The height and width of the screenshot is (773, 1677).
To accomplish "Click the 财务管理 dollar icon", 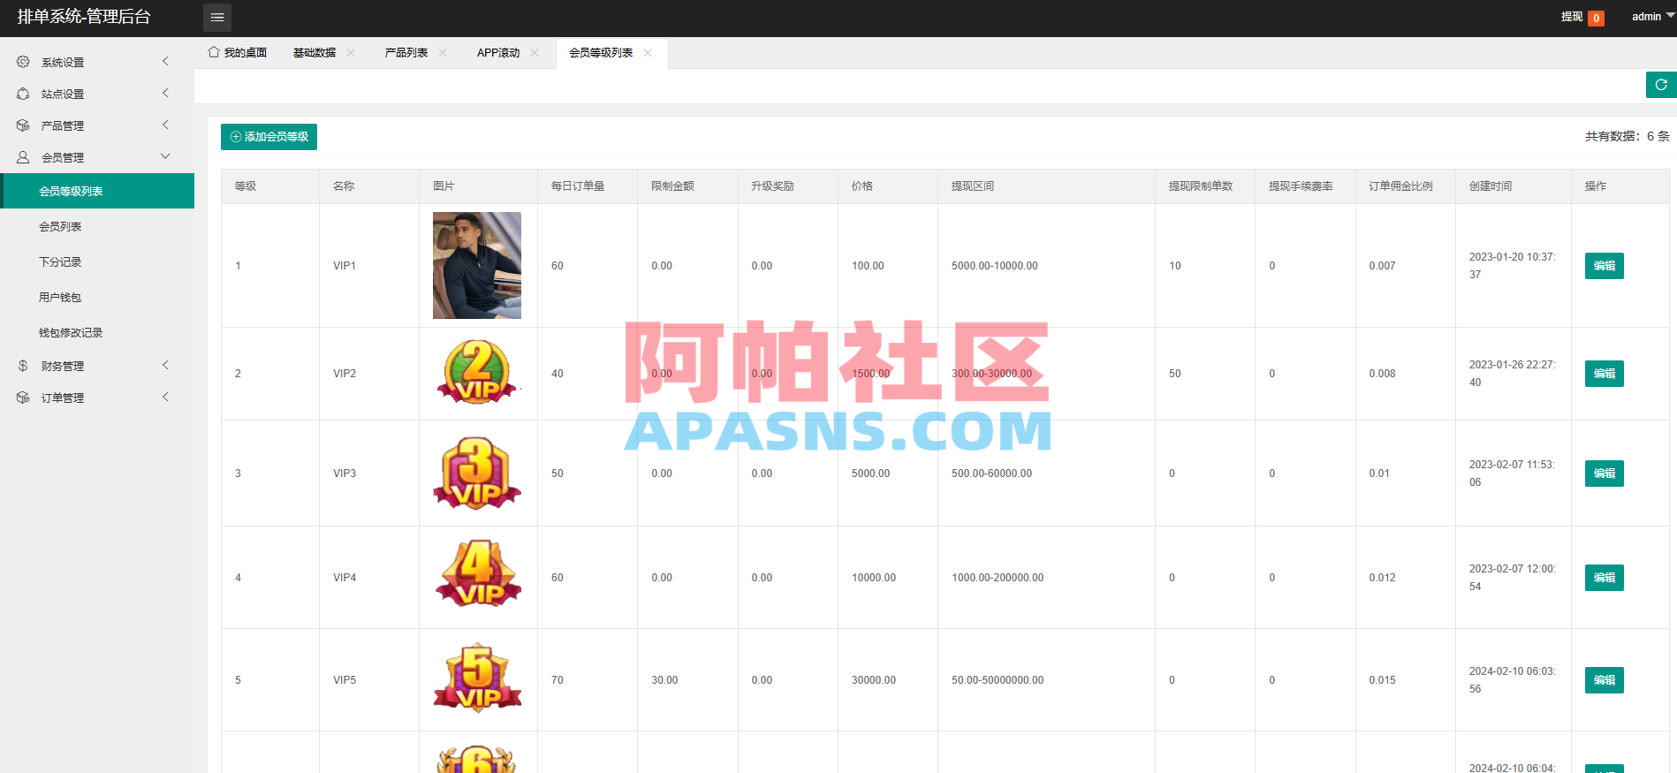I will click(x=23, y=366).
